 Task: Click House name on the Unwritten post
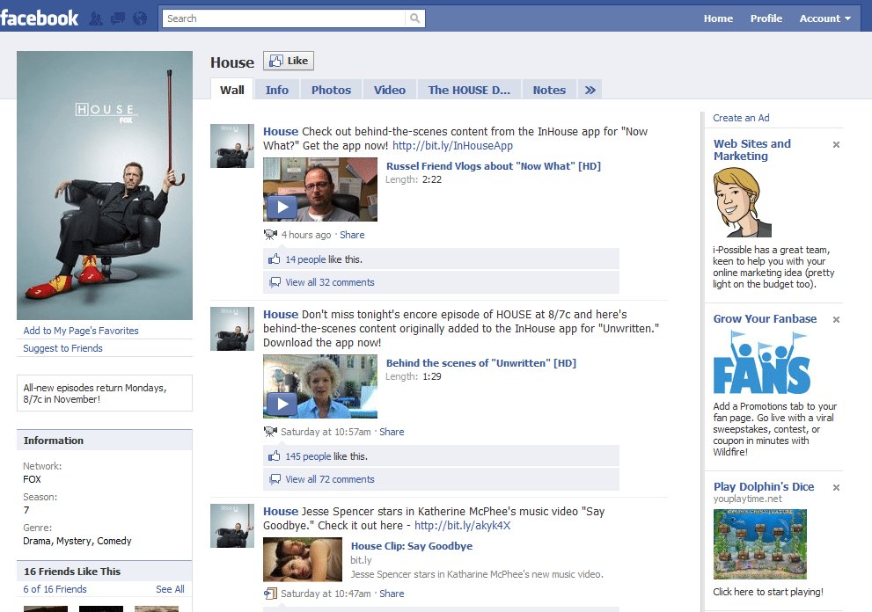click(281, 315)
